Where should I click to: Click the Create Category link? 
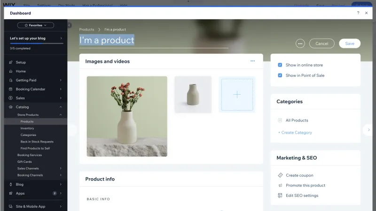coord(295,133)
